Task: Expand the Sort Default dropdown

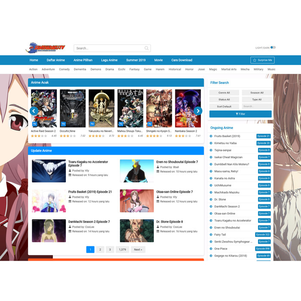Action: click(x=224, y=106)
